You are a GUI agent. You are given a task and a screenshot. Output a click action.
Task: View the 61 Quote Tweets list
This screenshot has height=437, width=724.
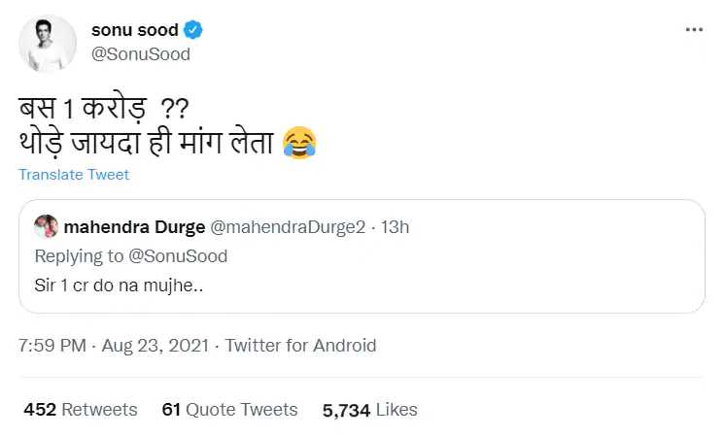(x=230, y=410)
